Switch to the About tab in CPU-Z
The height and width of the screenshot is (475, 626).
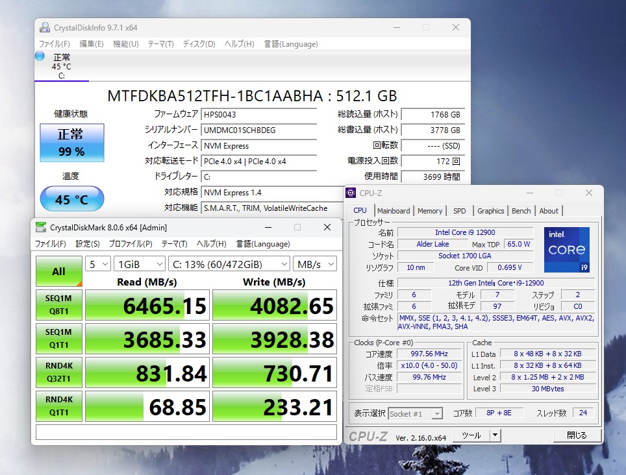tap(549, 211)
